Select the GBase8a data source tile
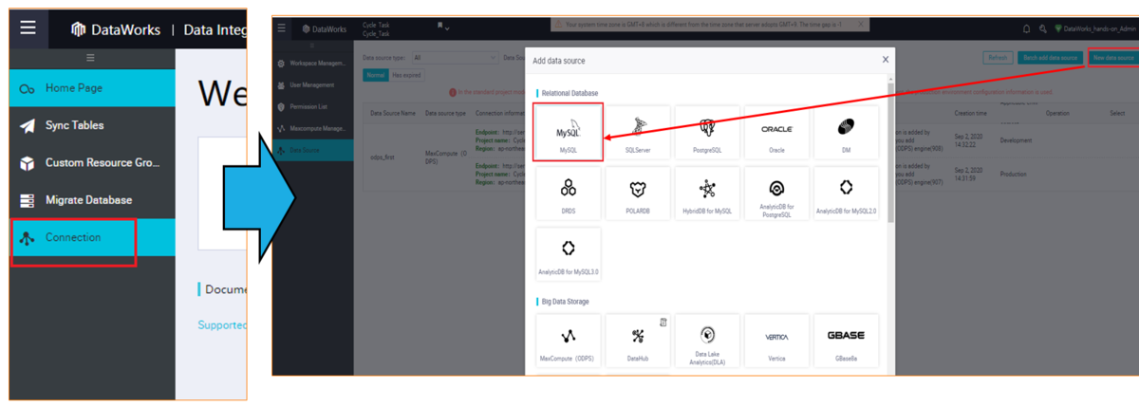 click(846, 342)
